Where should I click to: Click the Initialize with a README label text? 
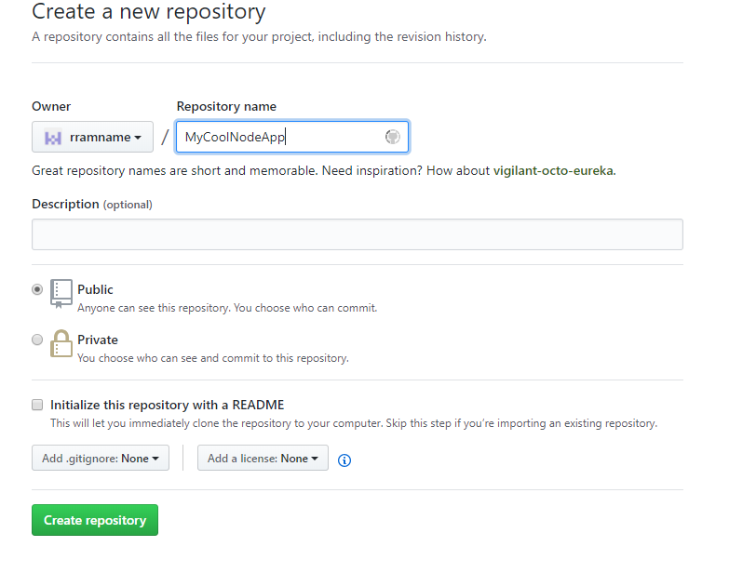(x=167, y=405)
